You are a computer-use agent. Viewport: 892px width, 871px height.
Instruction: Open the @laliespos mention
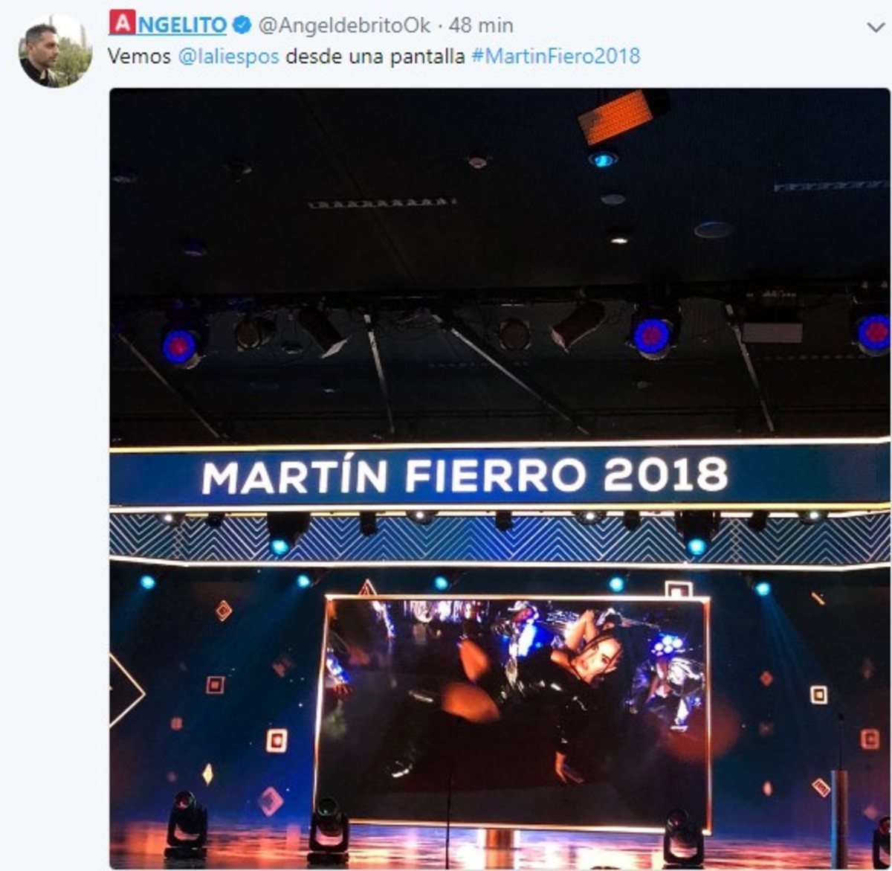pyautogui.click(x=228, y=57)
